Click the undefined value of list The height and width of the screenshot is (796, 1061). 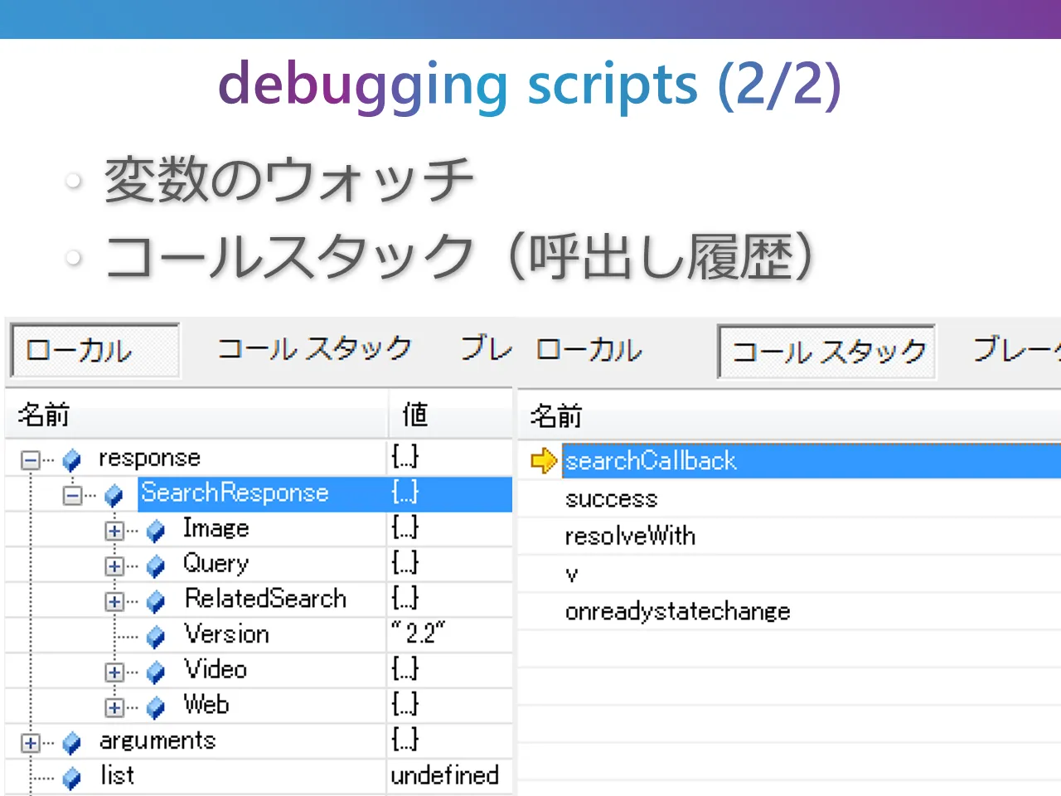445,775
